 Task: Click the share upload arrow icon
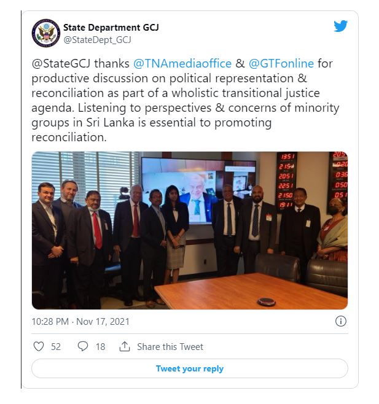pos(125,346)
